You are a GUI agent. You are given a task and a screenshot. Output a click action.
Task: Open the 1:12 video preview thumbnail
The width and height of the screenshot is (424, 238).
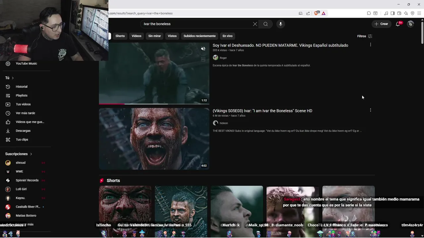pyautogui.click(x=154, y=73)
